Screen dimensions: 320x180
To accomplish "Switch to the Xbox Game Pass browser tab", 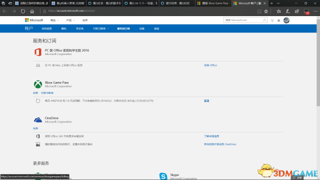I will pos(213,3).
